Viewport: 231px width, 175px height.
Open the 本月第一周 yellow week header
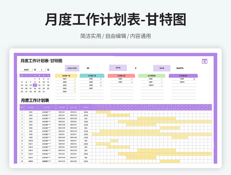(66, 76)
